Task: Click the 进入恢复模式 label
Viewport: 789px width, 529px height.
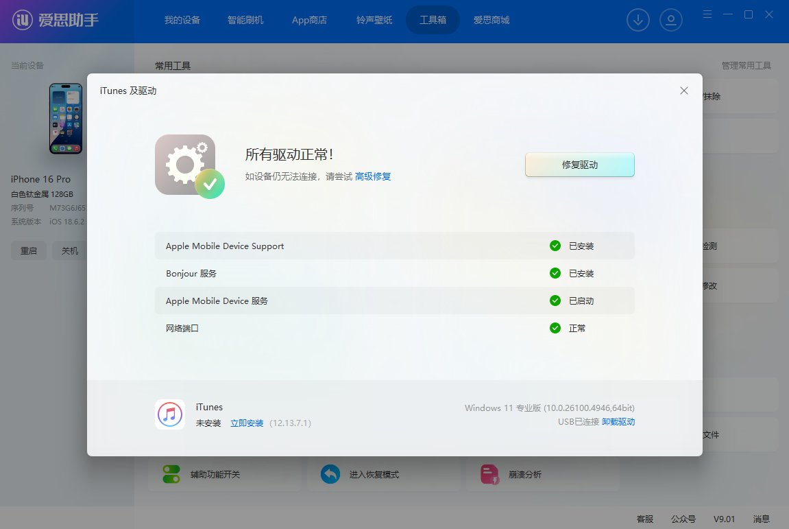Action: pos(374,474)
